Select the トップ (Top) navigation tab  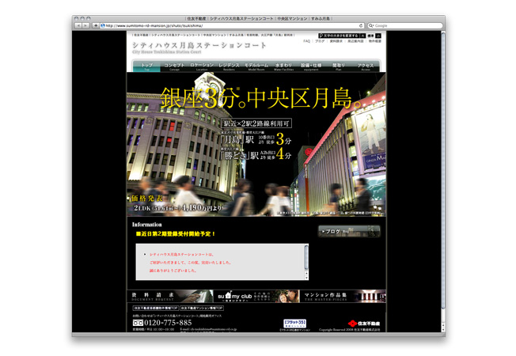[146, 66]
